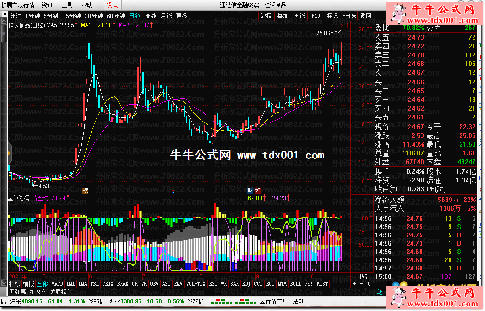Click the 沪深 index value 4898.16
The width and height of the screenshot is (485, 311).
coord(32,301)
